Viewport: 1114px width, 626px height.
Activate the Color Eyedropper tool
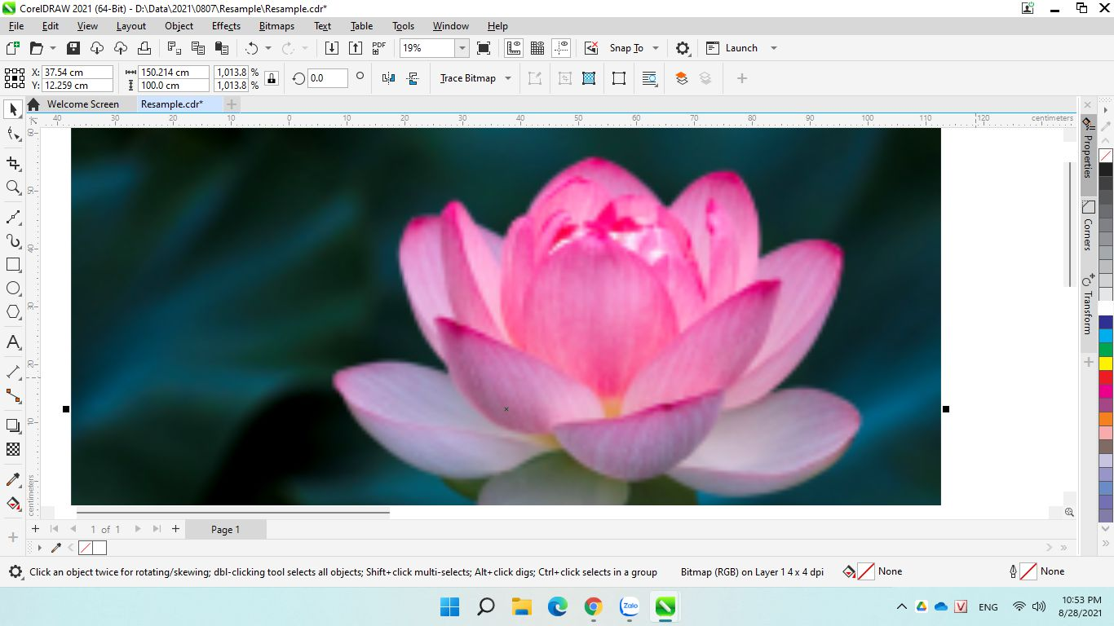[13, 479]
